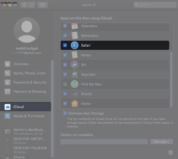
Task: Click the profile avatar picture
Action: point(27,30)
